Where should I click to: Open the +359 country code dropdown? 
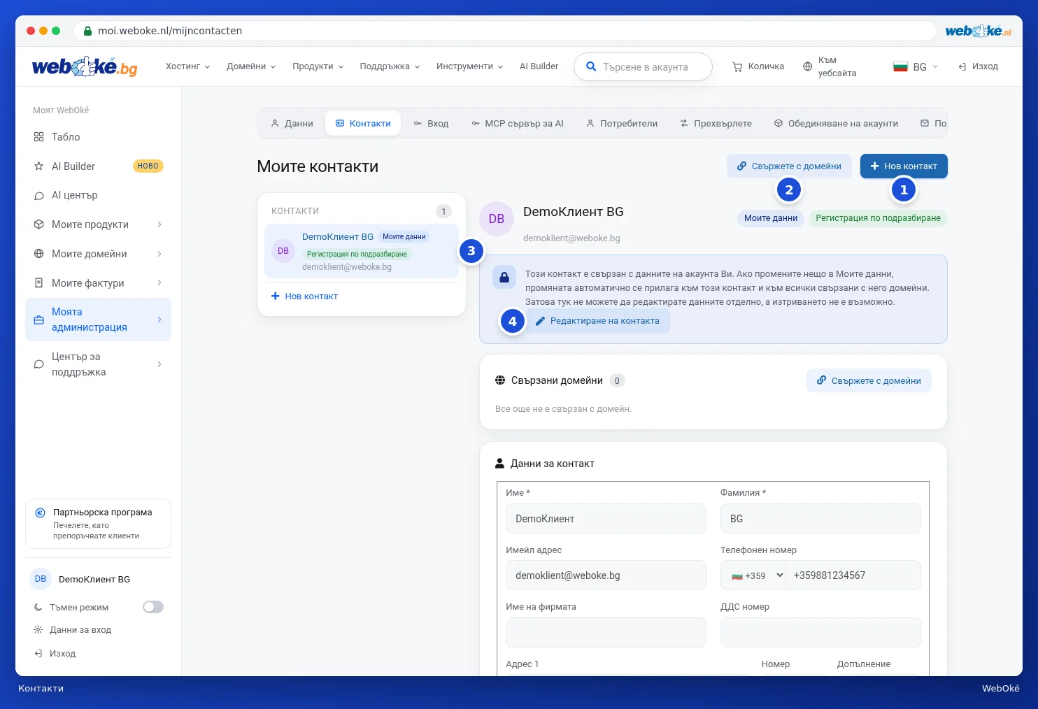753,575
